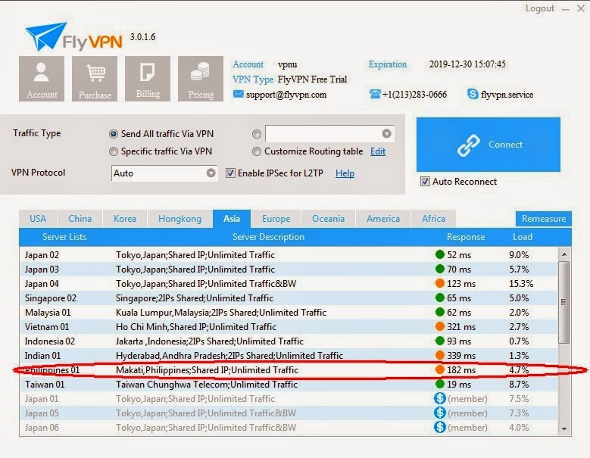Click green status dot for Malaysia 01
Image resolution: width=590 pixels, height=458 pixels.
[x=440, y=312]
